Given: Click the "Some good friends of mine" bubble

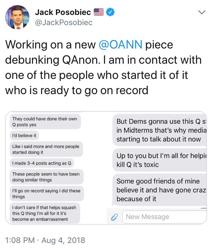Looking at the screenshot, I should [160, 190].
